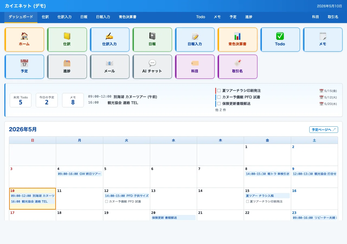
Task: Tick 夏ツアーチラシ印刷発注 checkbox on May 15
Action: (x=248, y=201)
